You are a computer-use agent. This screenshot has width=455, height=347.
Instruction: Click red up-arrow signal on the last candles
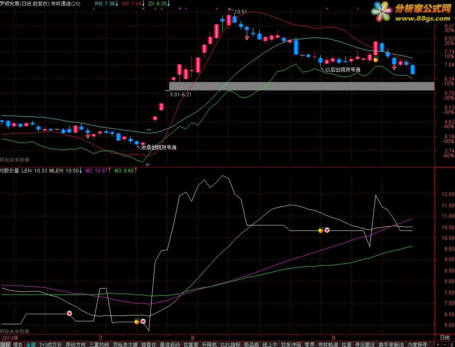[x=394, y=67]
